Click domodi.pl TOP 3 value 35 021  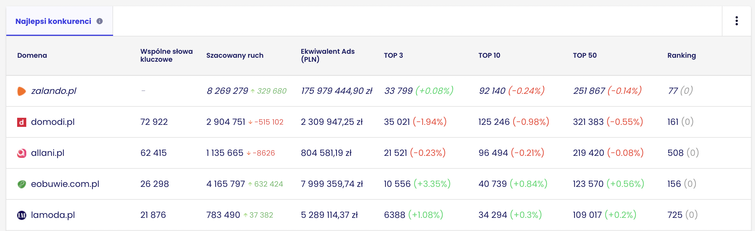(x=397, y=122)
